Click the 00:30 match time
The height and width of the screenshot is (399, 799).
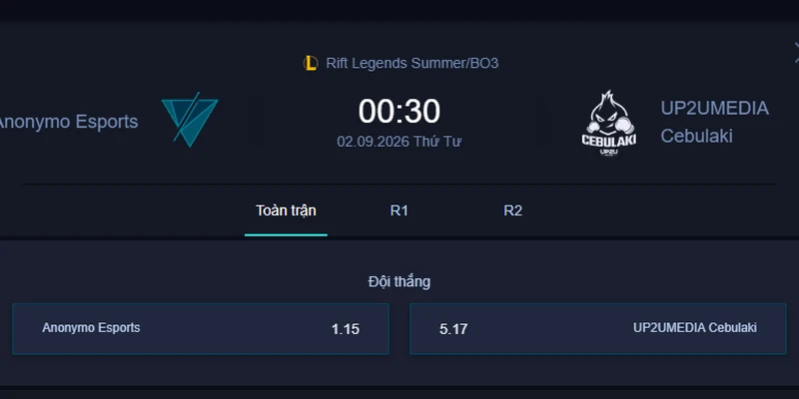coord(399,112)
